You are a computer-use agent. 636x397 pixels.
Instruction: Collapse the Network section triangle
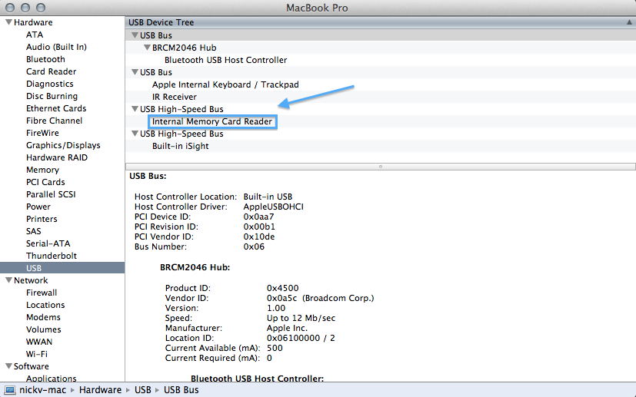point(8,280)
